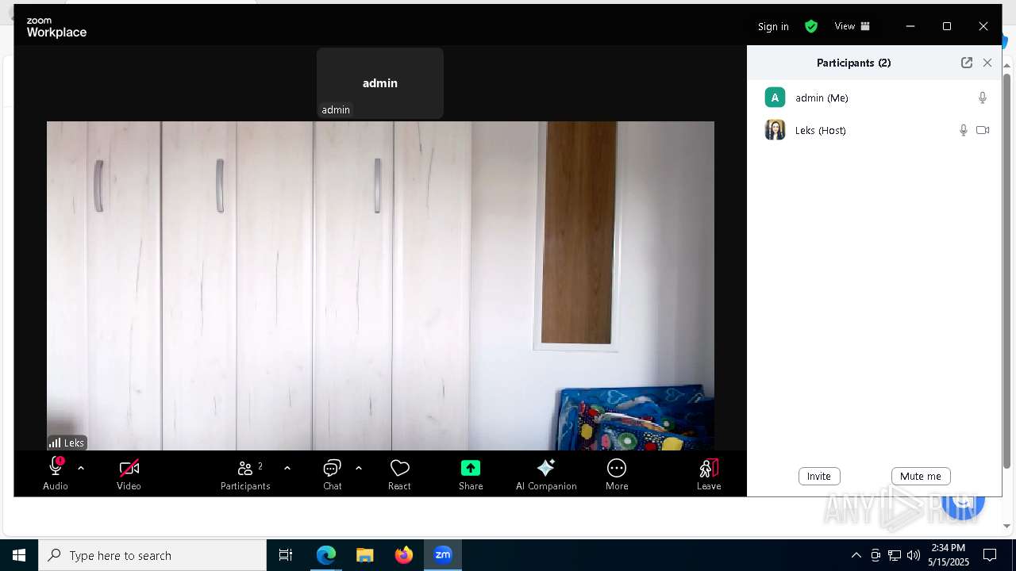This screenshot has height=571, width=1016.
Task: Start camera with the Video button
Action: point(129,473)
